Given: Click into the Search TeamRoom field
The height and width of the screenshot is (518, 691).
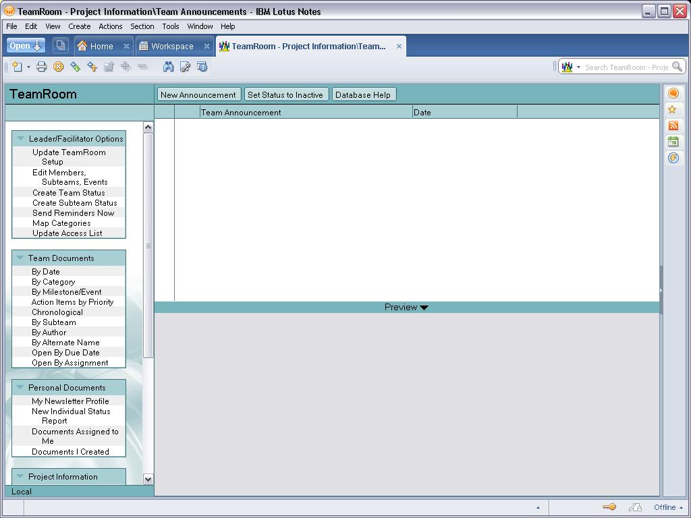Looking at the screenshot, I should [x=626, y=67].
